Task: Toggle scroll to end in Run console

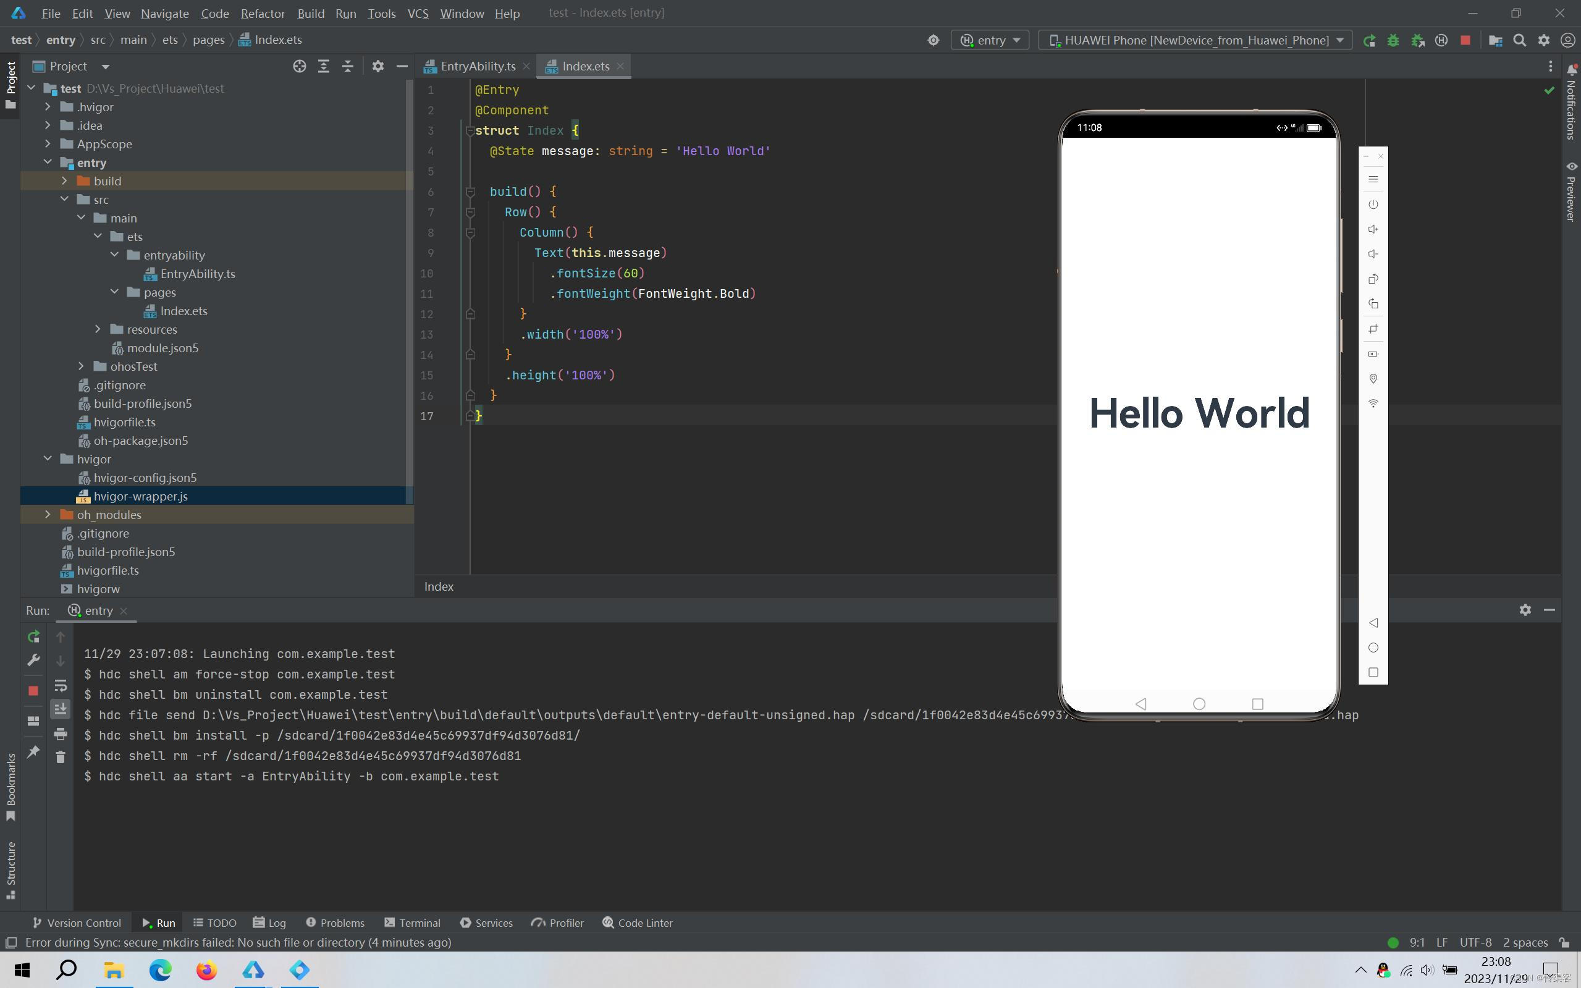Action: [x=60, y=709]
